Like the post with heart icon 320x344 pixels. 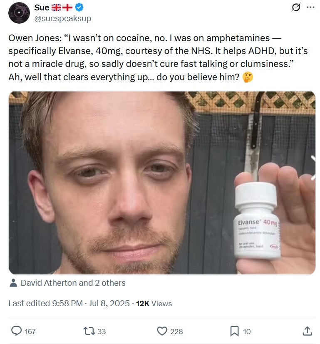point(162,331)
